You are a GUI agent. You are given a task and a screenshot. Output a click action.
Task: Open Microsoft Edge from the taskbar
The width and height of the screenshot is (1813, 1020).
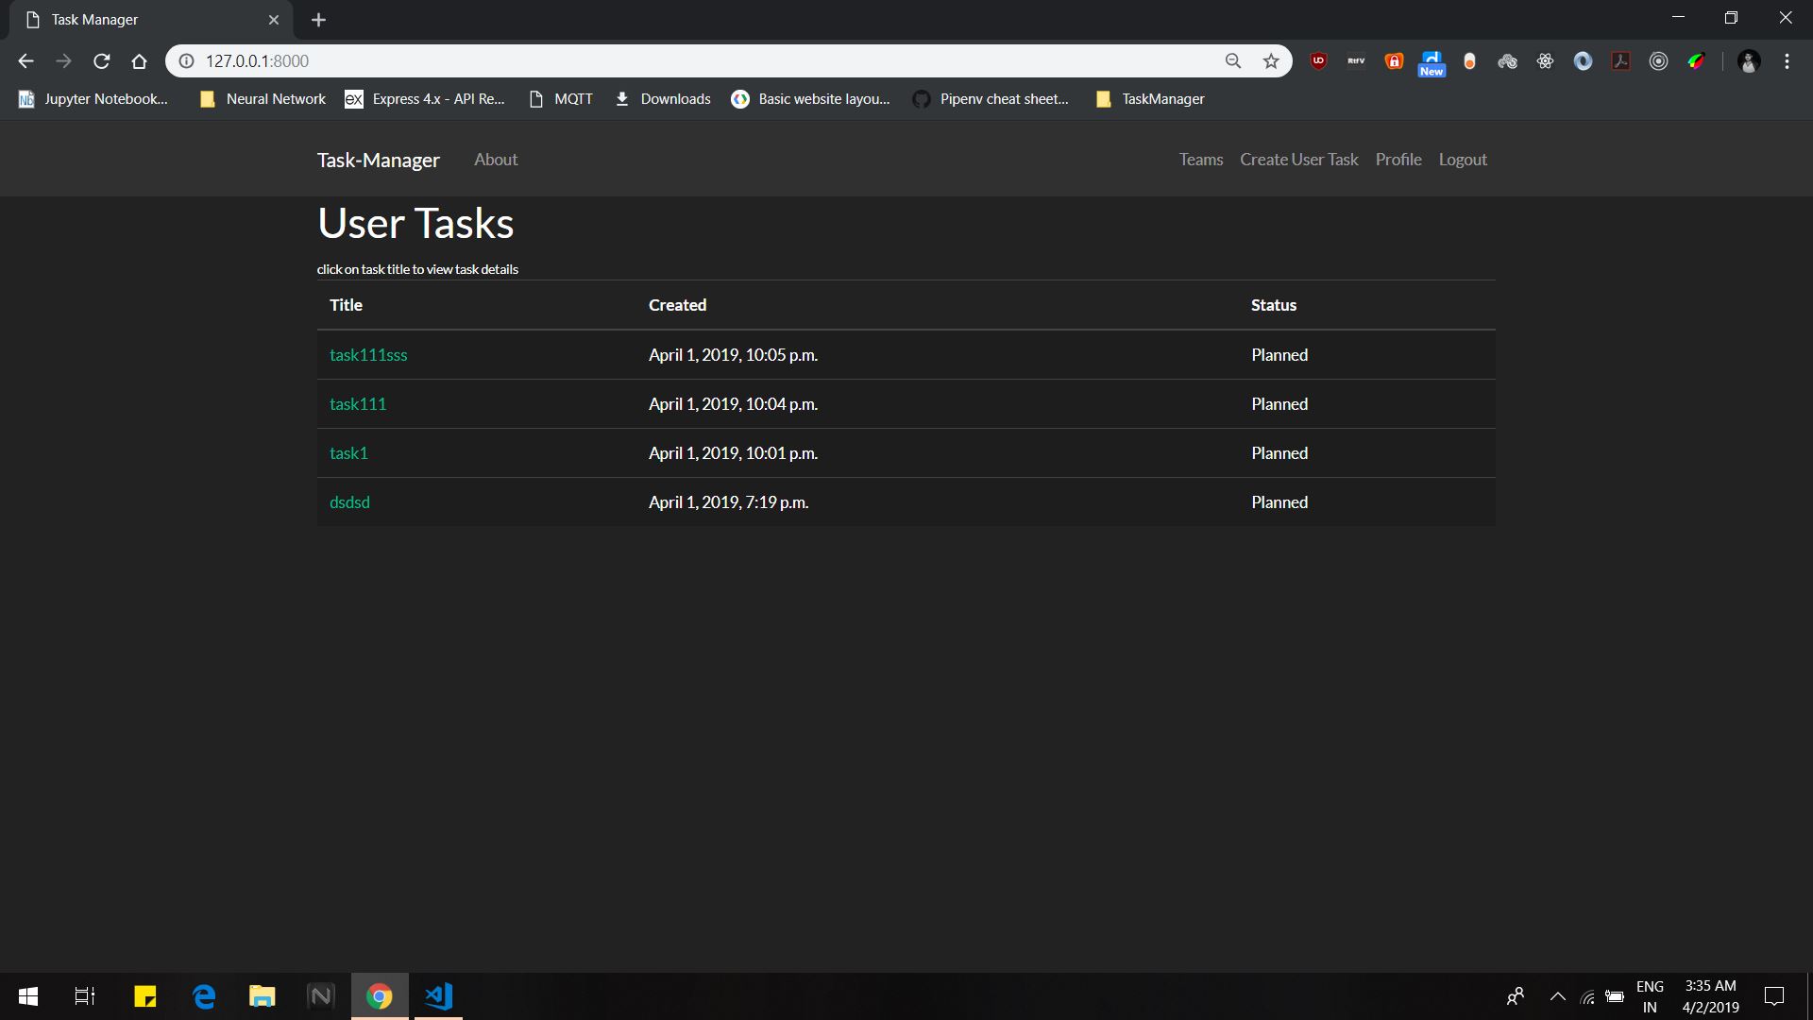[203, 995]
